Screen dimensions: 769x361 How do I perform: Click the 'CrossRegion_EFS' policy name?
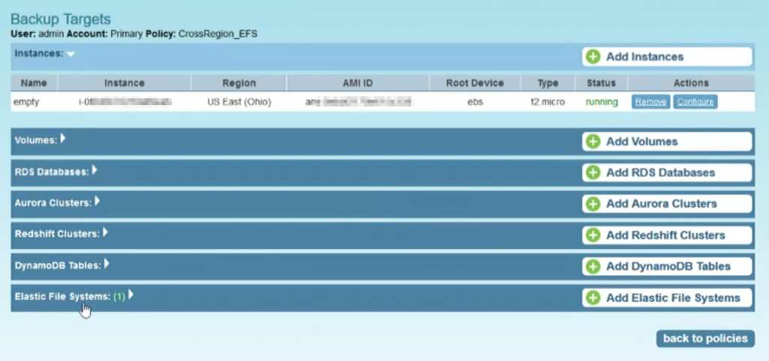click(218, 34)
